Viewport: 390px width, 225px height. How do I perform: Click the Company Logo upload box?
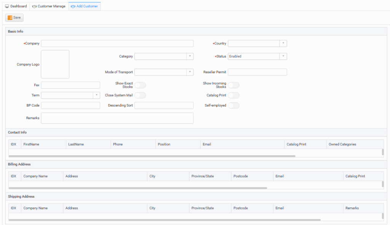coord(55,64)
